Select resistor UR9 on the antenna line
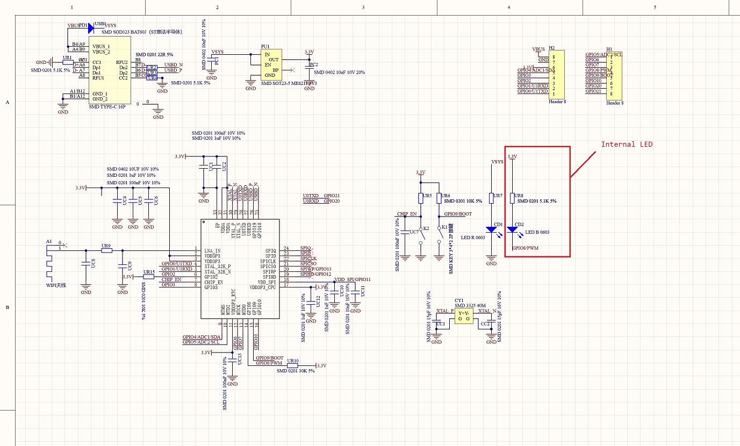740x446 pixels. click(x=106, y=250)
